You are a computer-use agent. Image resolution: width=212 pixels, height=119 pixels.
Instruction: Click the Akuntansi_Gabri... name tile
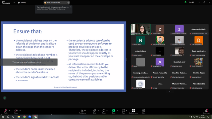coord(199,29)
